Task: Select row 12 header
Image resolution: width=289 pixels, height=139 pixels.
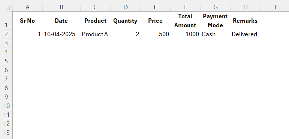Action: (x=6, y=124)
